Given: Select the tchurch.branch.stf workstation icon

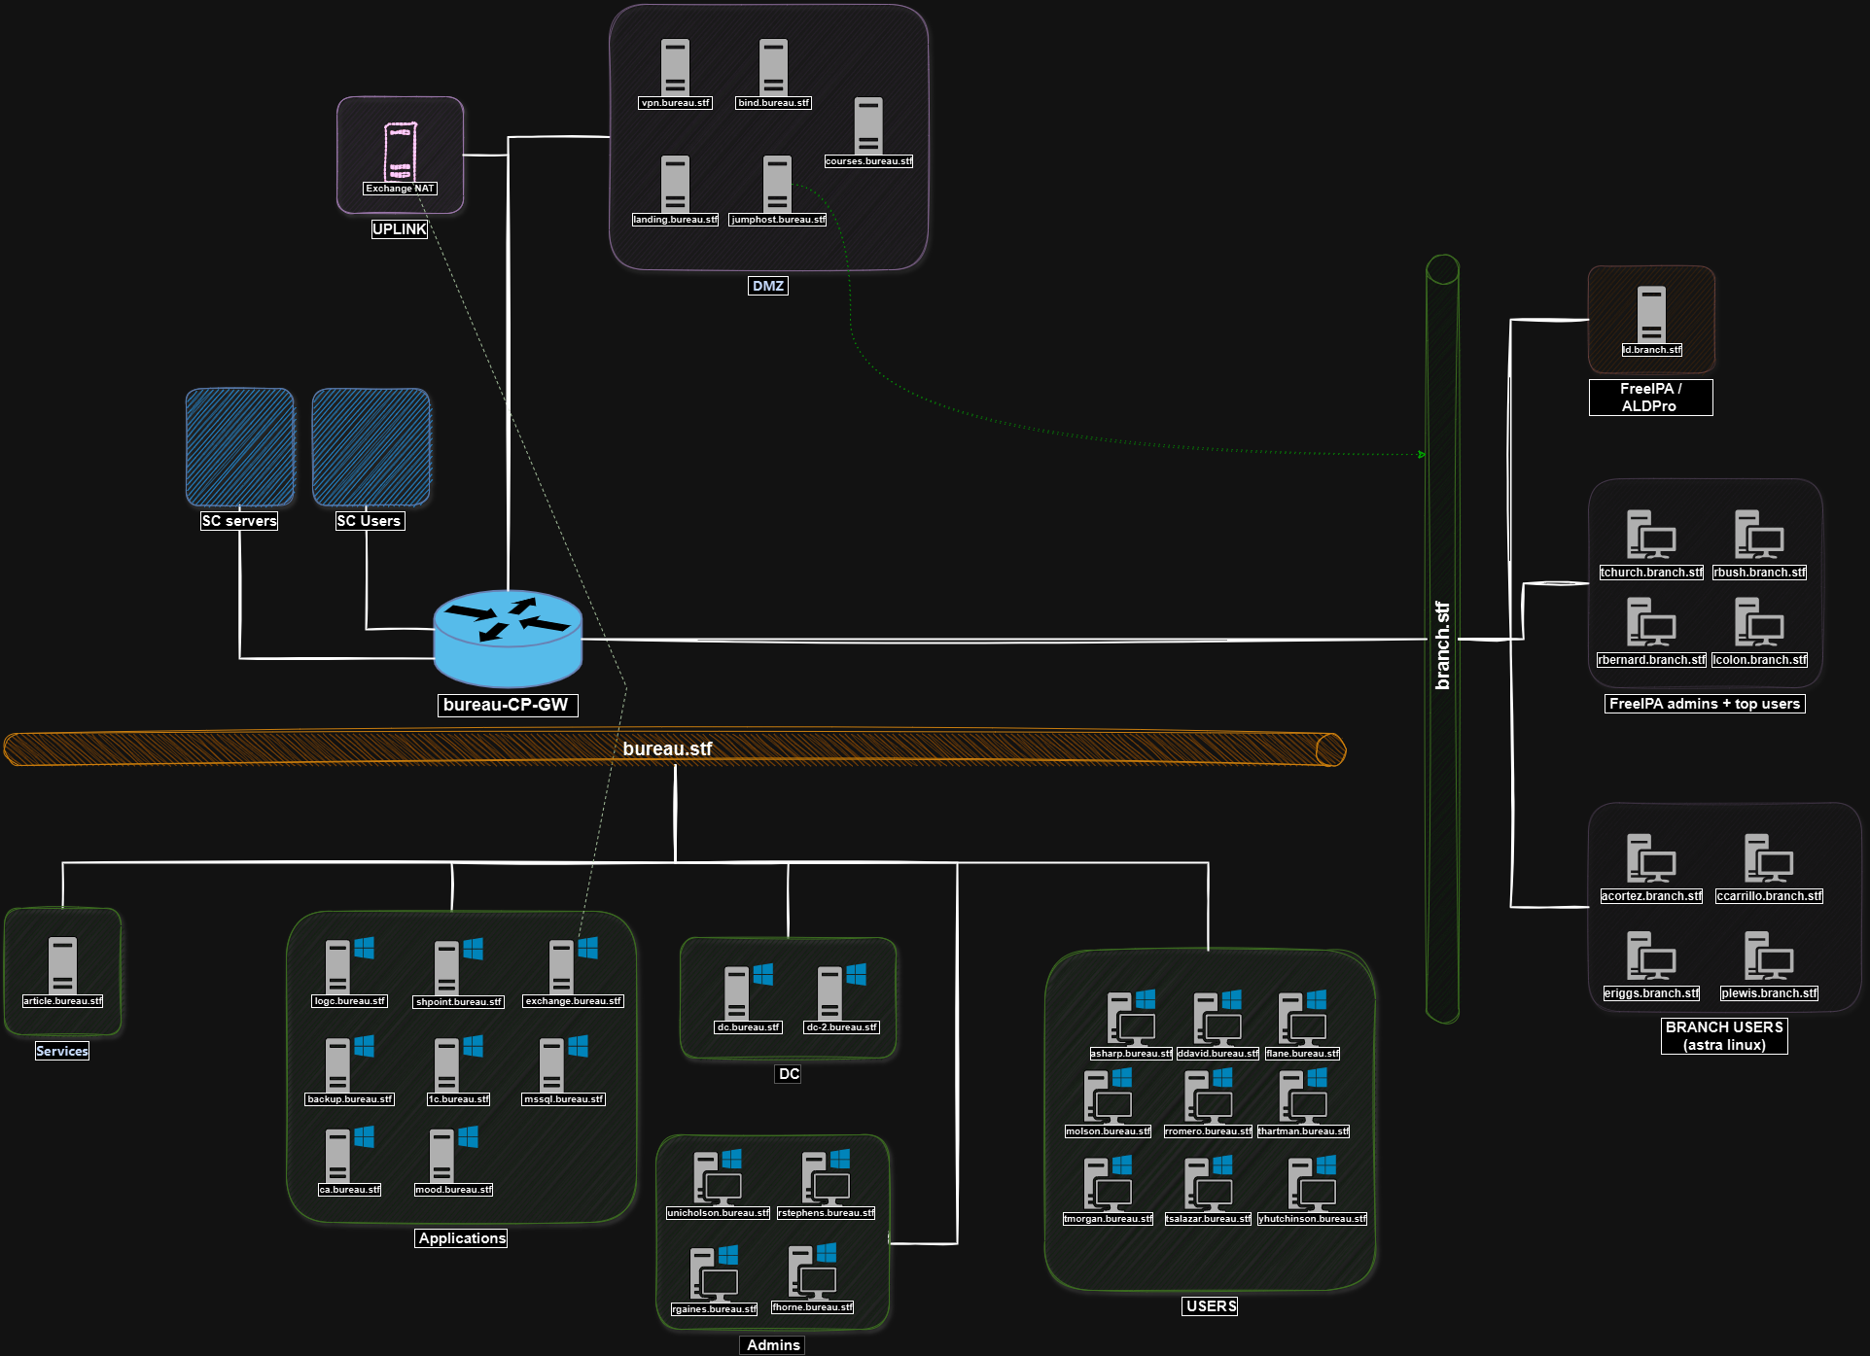Looking at the screenshot, I should coord(1650,536).
